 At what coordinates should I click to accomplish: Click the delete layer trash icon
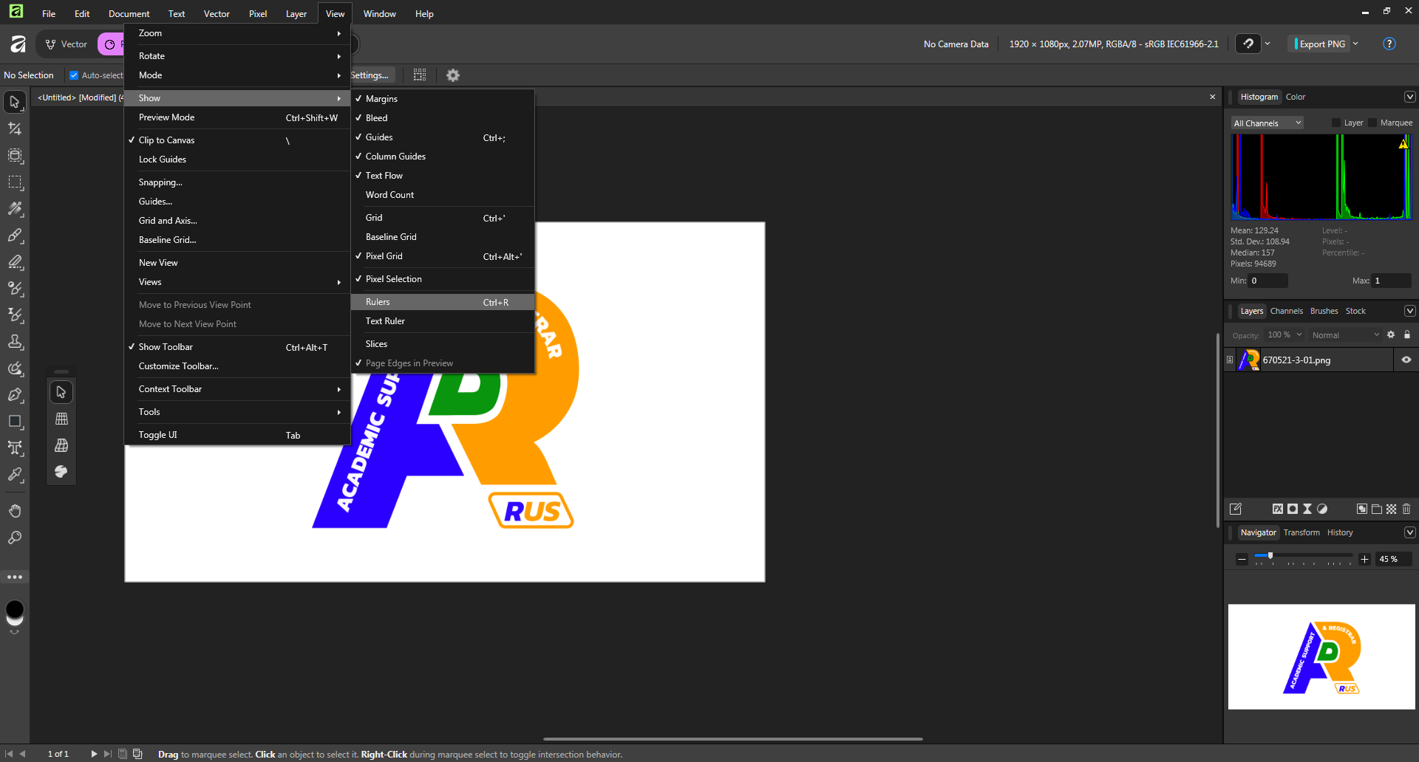point(1406,509)
